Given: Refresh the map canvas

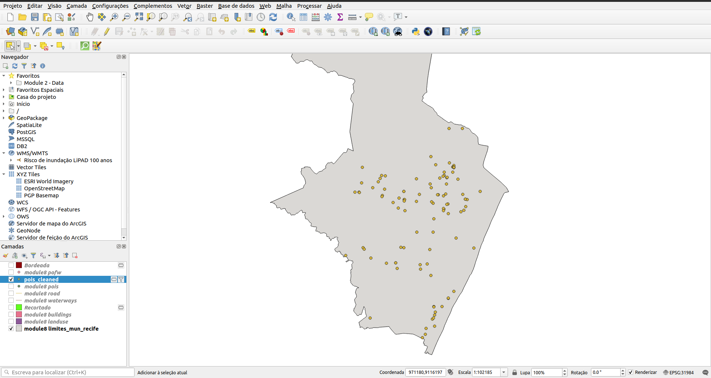Looking at the screenshot, I should pos(273,17).
